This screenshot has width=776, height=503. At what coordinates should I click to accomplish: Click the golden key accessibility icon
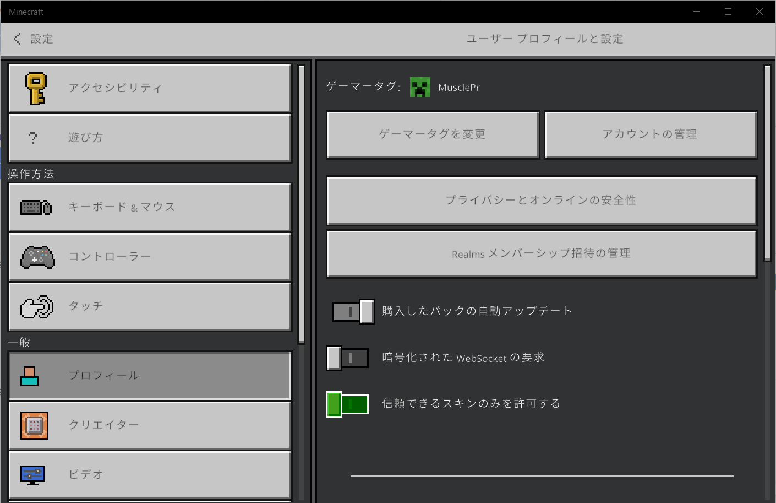point(36,88)
